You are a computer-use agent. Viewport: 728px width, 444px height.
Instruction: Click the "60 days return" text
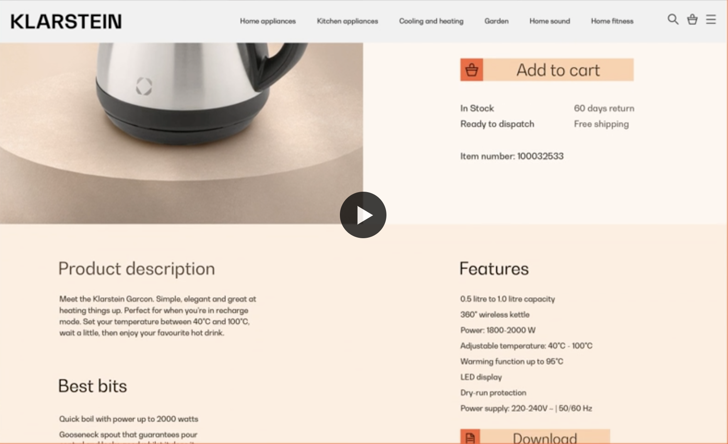click(x=604, y=108)
